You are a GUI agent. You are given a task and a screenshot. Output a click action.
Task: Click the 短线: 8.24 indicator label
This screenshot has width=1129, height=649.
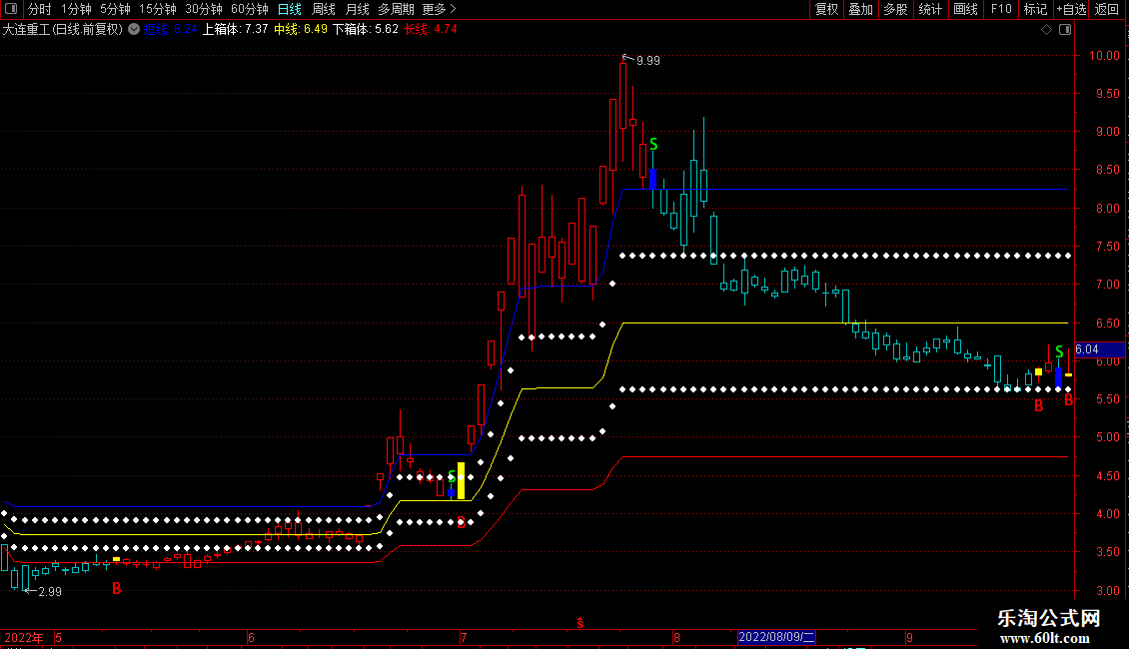(x=170, y=30)
